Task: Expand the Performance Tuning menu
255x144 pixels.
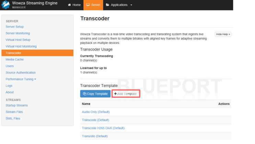Action: (x=21, y=79)
